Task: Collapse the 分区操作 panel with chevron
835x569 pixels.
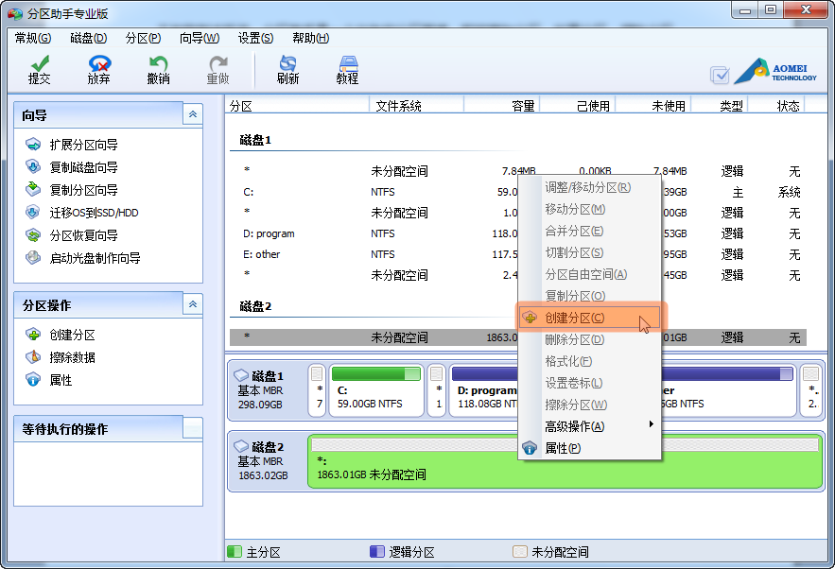Action: [193, 304]
